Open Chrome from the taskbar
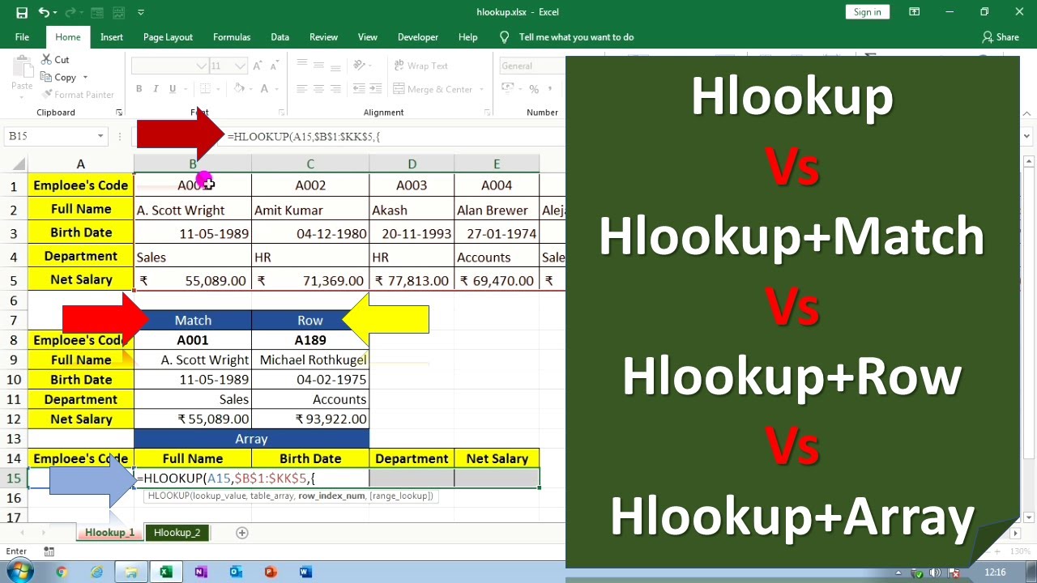This screenshot has width=1037, height=583. (62, 572)
